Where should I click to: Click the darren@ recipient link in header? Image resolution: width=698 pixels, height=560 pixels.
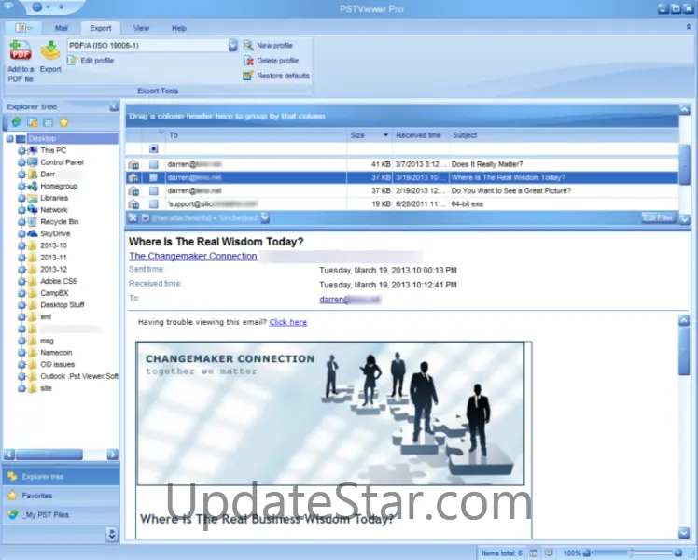coord(349,300)
